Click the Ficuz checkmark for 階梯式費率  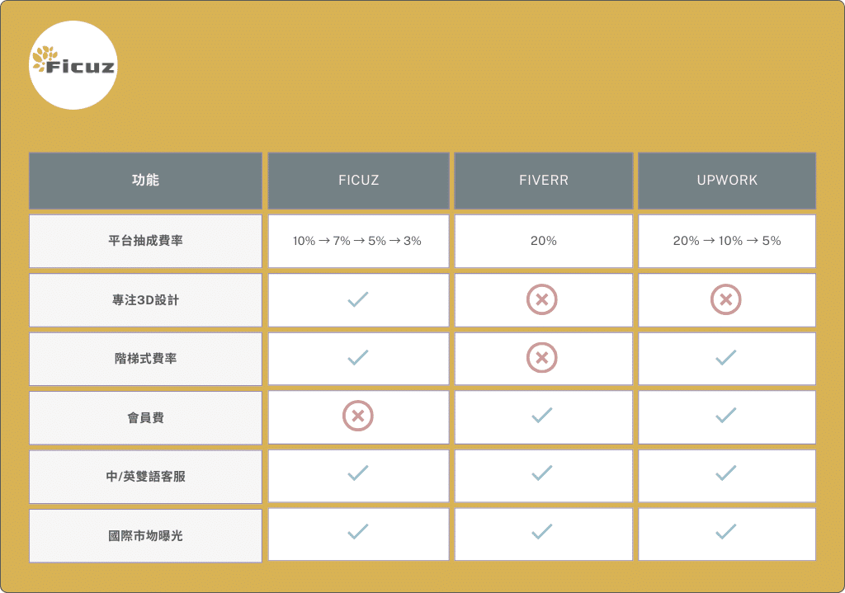point(358,358)
